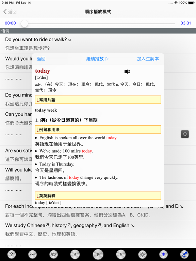Tap example 'The fashions of today change very quickly.'
Screen dimensions: 196x261
tap(79, 177)
